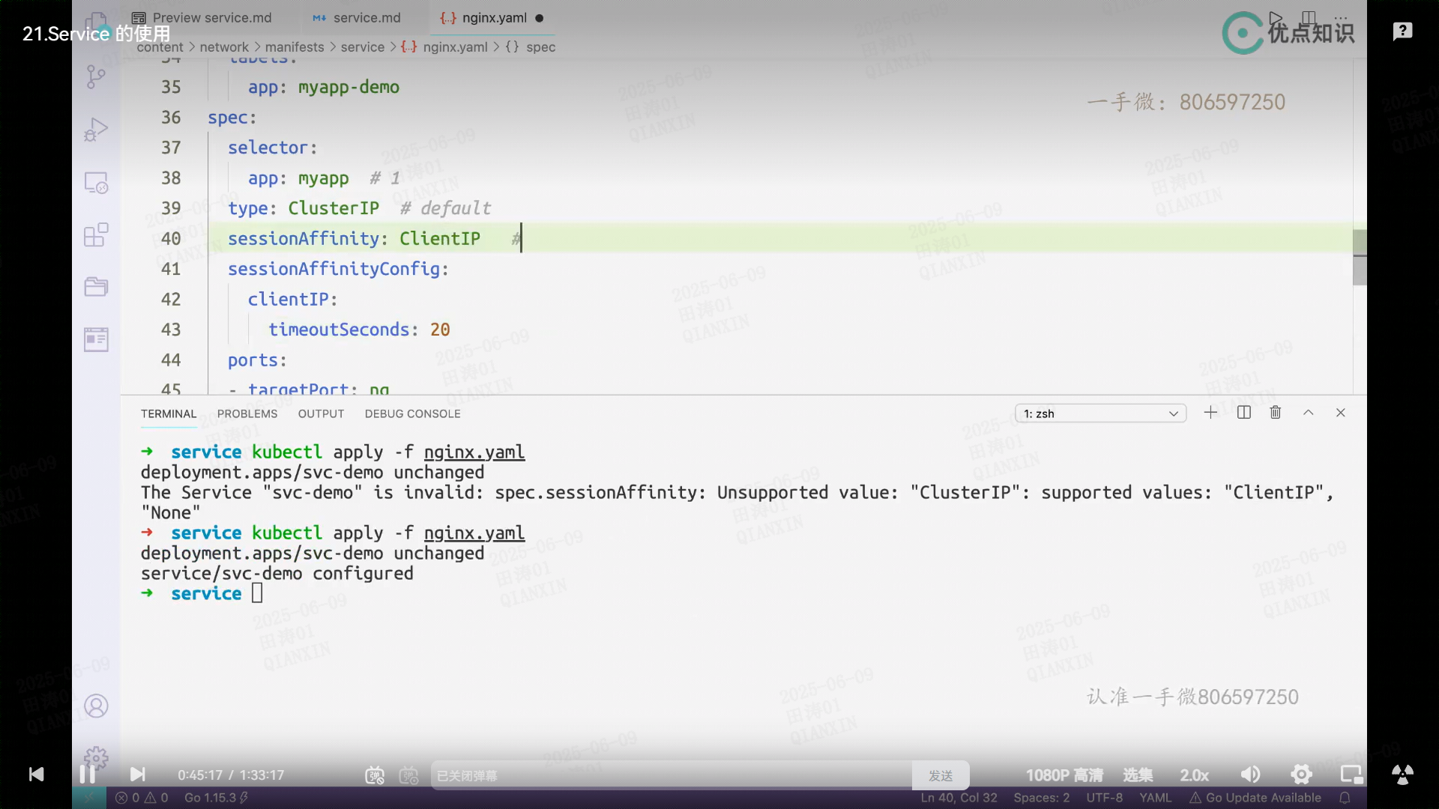Image resolution: width=1439 pixels, height=809 pixels.
Task: Open the 1: zsh terminal dropdown
Action: tap(1100, 413)
